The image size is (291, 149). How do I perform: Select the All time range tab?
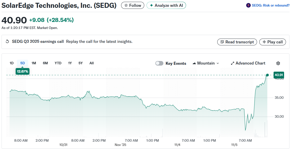pyautogui.click(x=91, y=63)
